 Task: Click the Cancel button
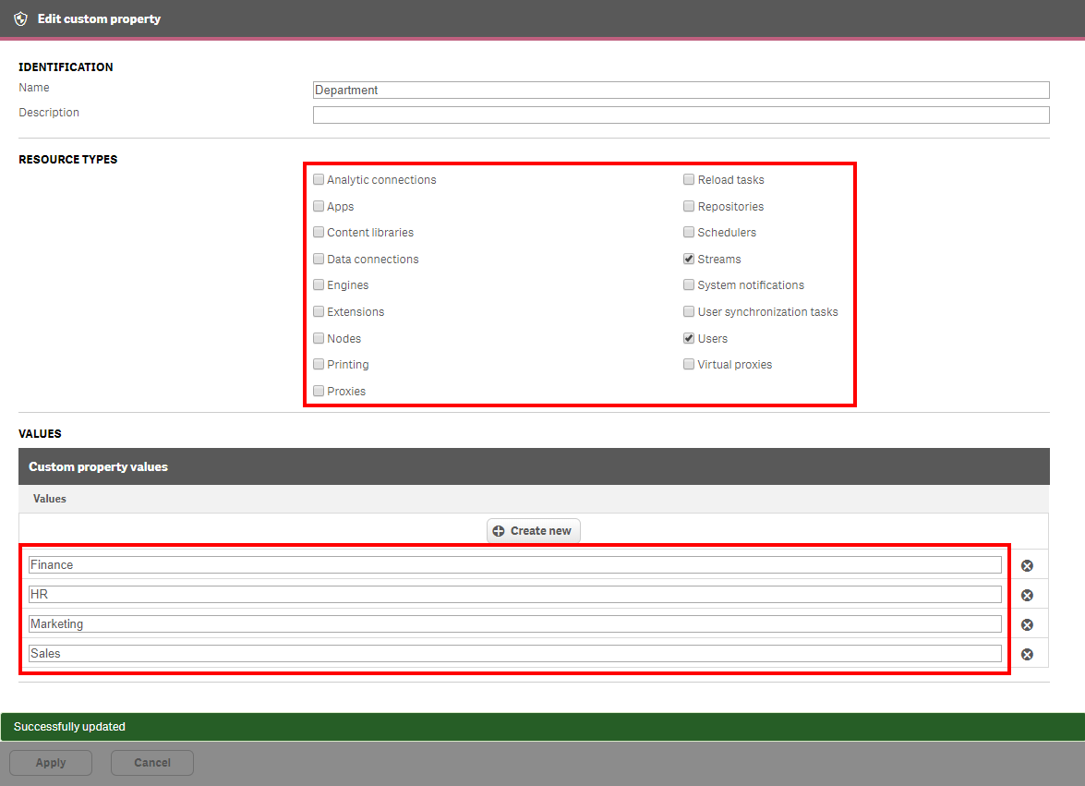tap(151, 762)
